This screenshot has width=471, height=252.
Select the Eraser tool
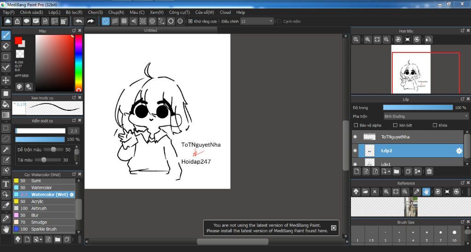pos(6,46)
